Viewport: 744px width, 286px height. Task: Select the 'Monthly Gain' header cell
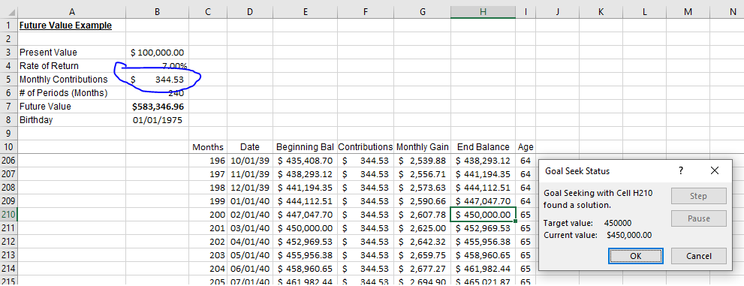click(422, 147)
